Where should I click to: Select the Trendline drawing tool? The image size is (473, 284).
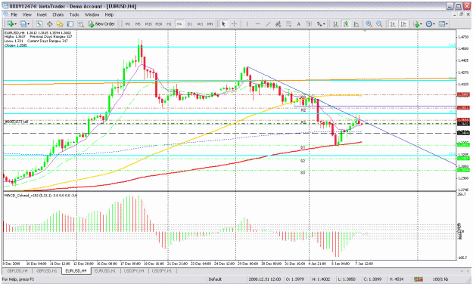(268, 23)
